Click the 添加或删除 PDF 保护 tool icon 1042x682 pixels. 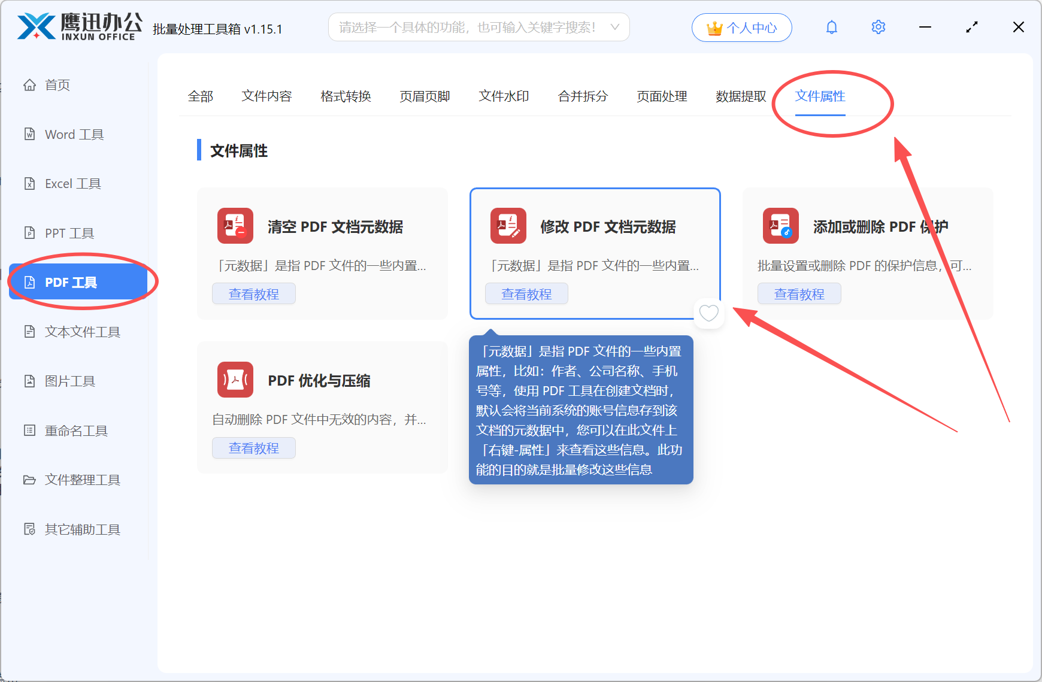coord(780,226)
